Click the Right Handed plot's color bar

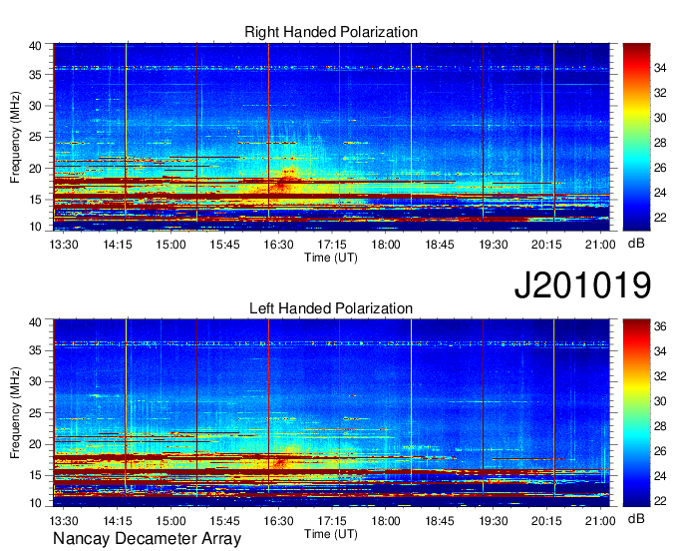[636, 137]
